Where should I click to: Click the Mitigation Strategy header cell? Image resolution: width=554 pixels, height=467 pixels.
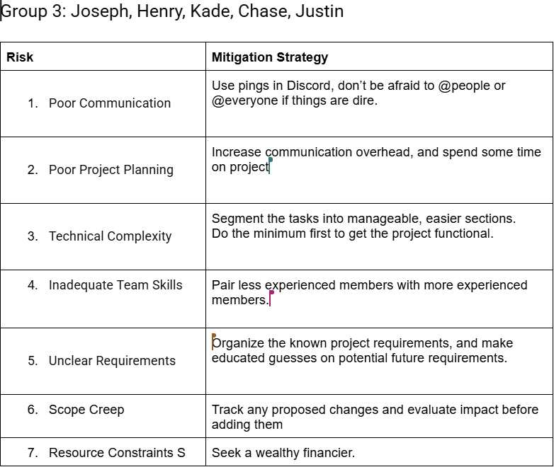270,57
